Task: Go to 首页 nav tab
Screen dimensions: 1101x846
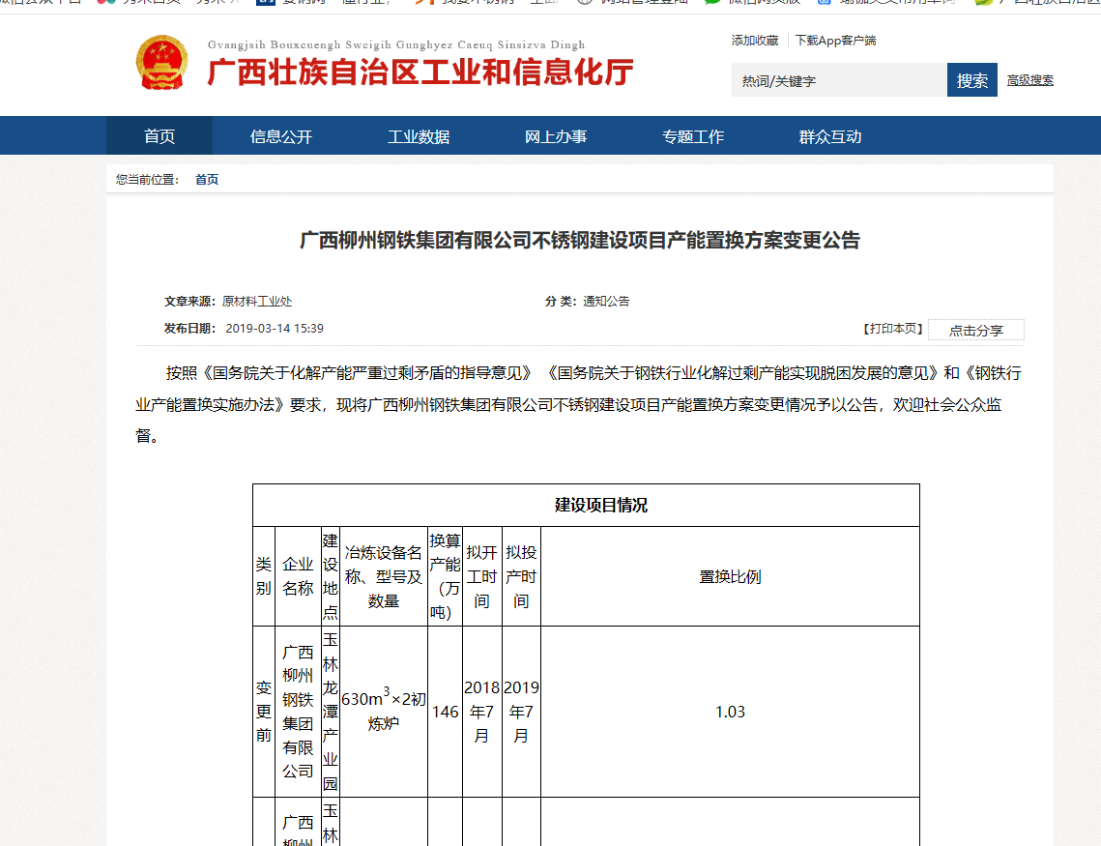Action: (x=159, y=136)
